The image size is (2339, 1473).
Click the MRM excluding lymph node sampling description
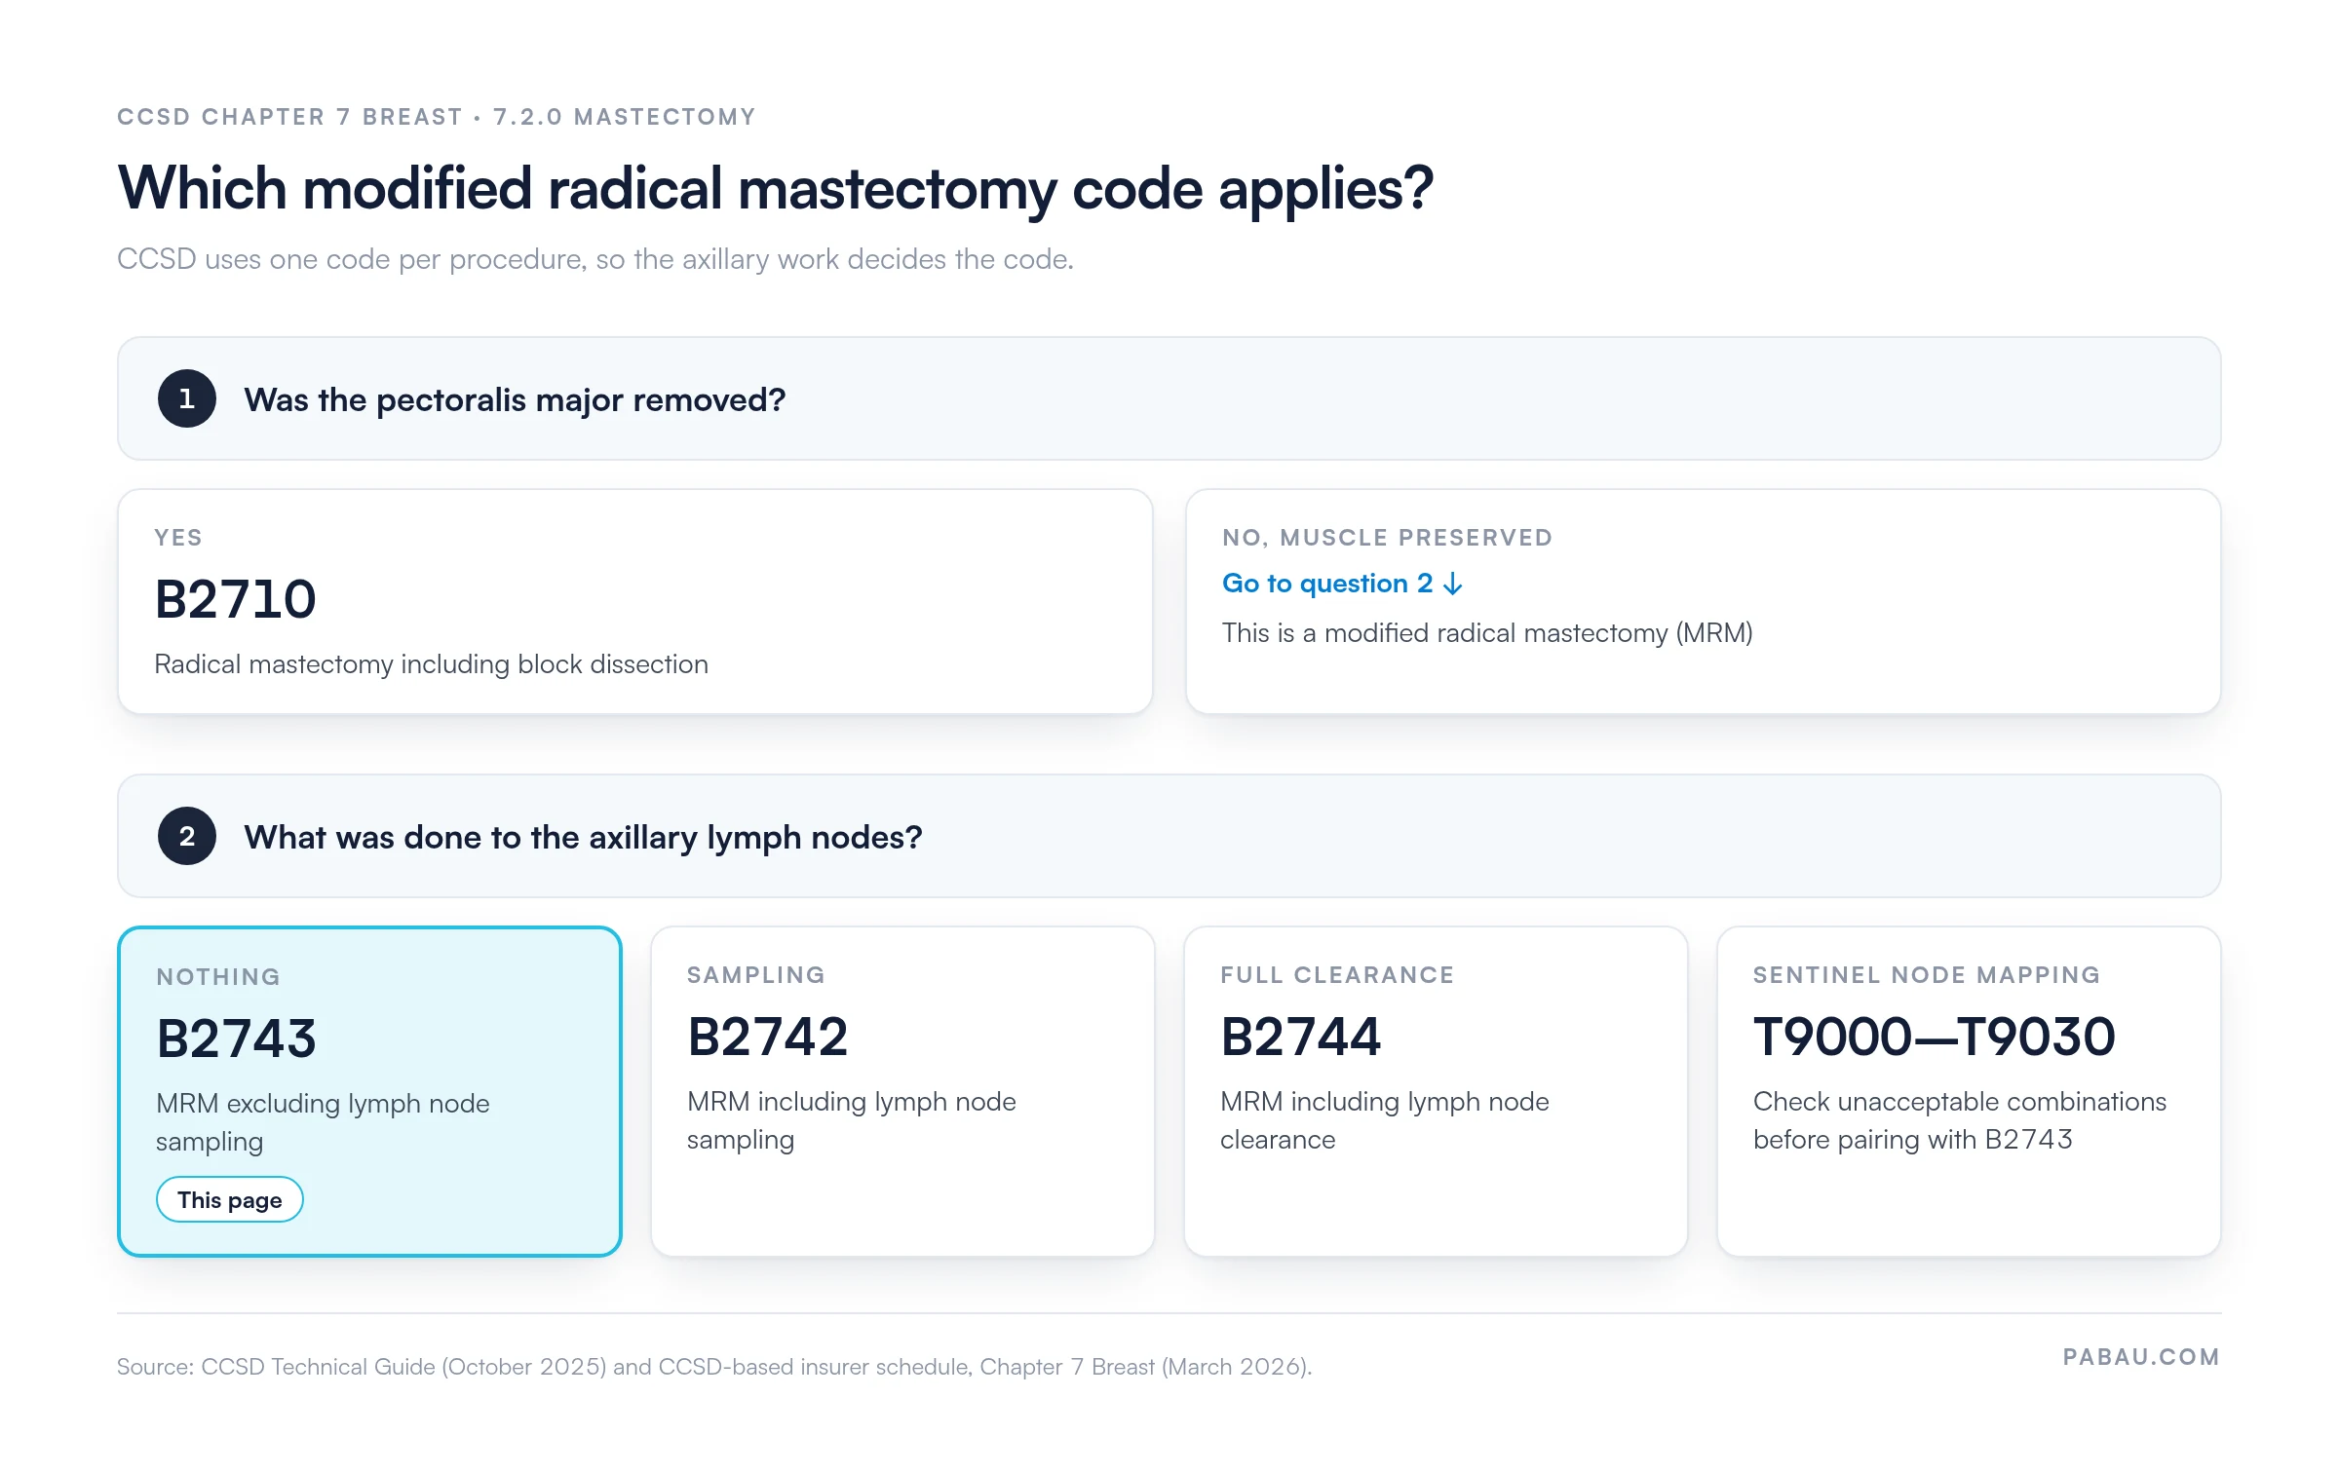(323, 1122)
